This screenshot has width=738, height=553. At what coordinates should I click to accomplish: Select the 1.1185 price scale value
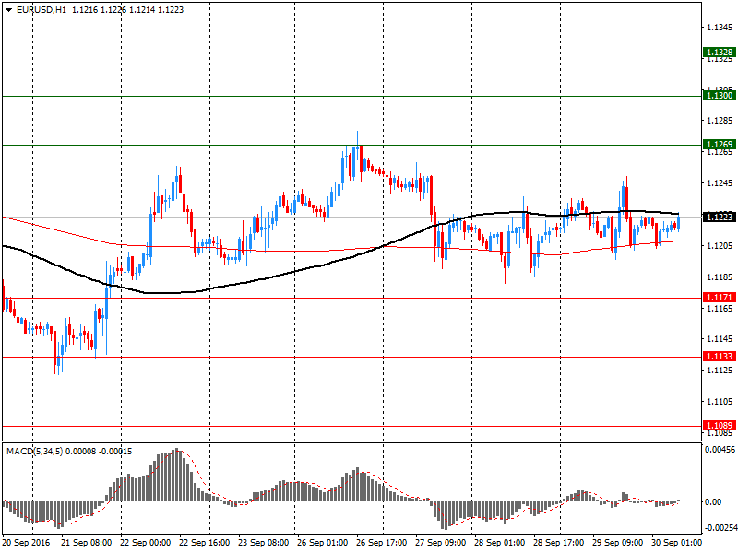[720, 277]
